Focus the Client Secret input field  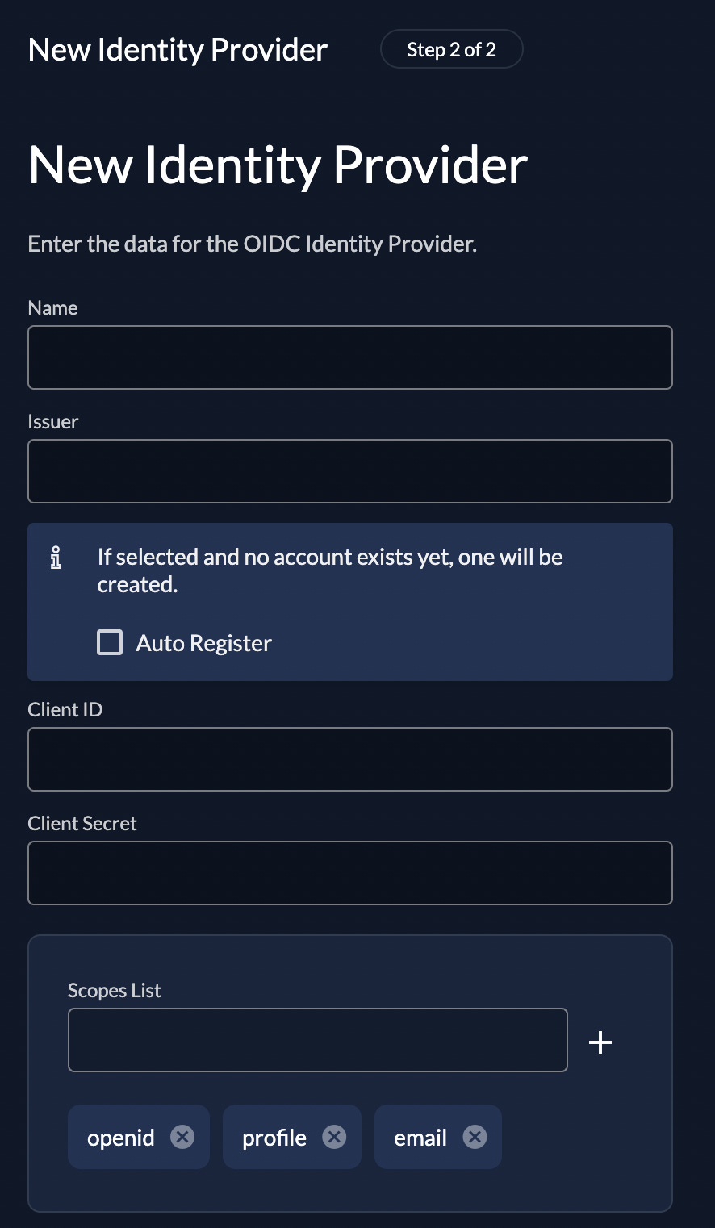click(350, 872)
